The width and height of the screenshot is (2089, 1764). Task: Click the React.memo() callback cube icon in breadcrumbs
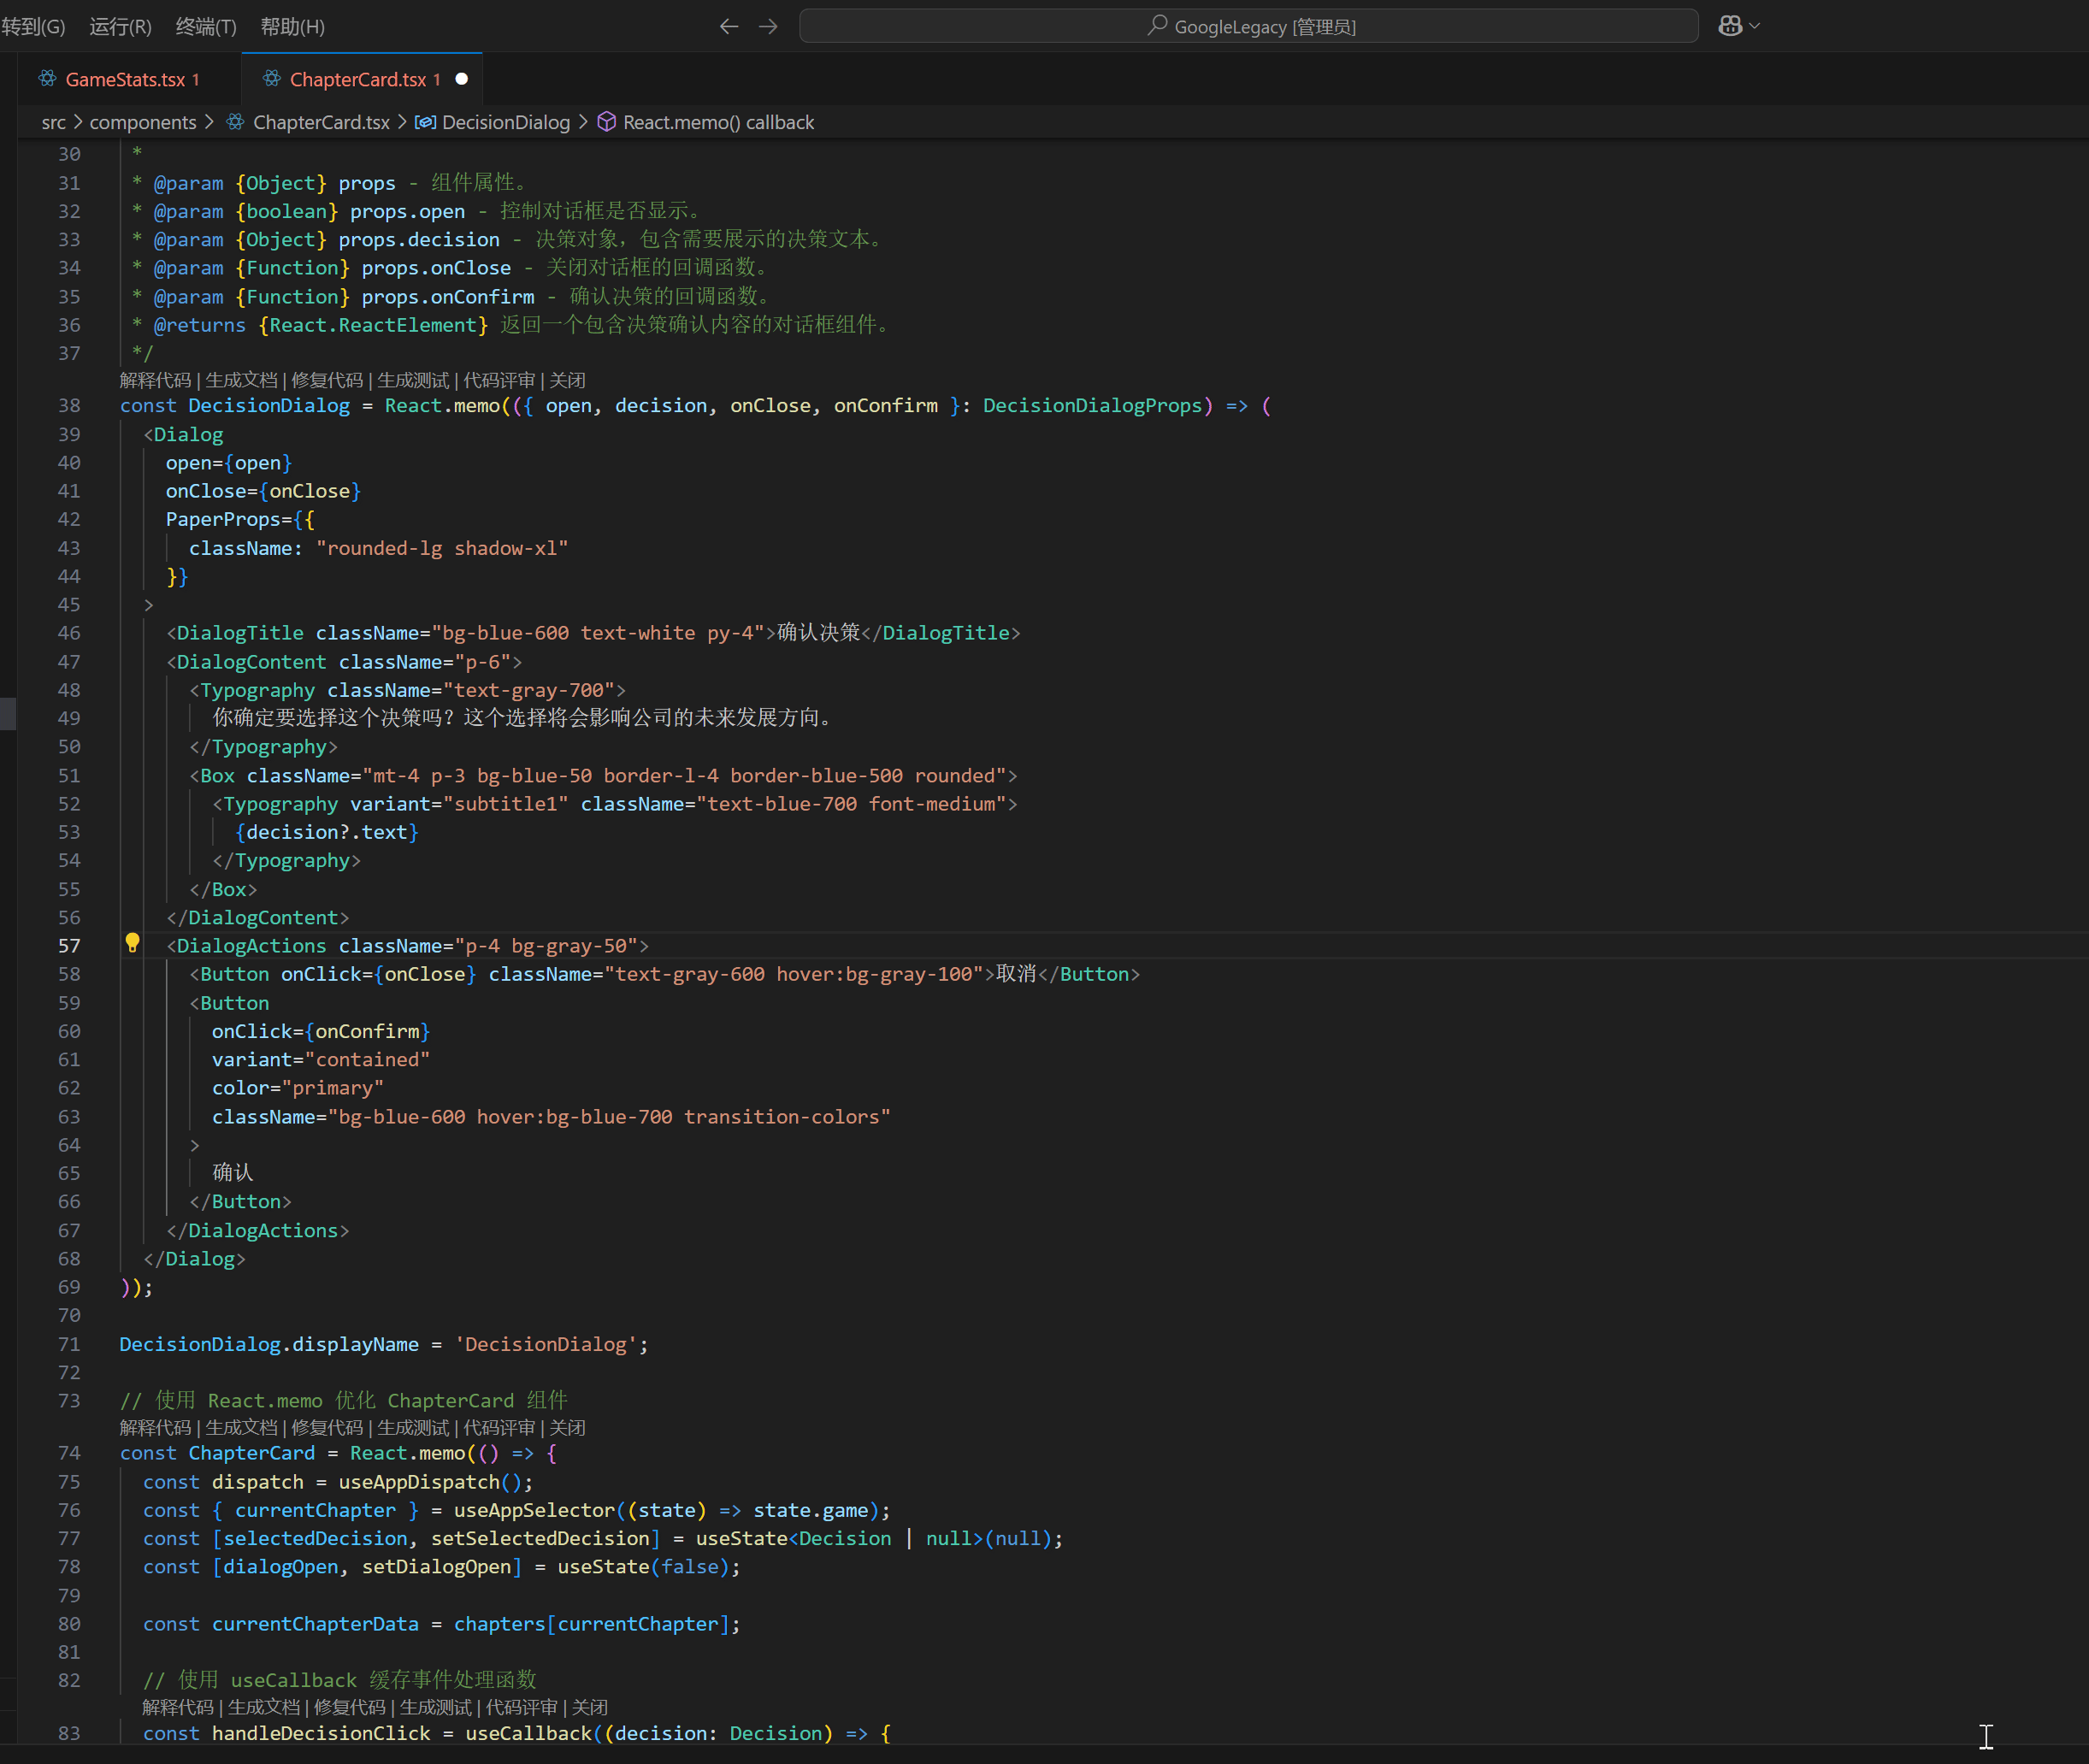tap(606, 122)
